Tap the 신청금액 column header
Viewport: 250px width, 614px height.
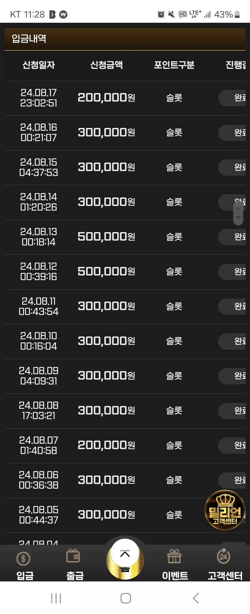coord(106,65)
